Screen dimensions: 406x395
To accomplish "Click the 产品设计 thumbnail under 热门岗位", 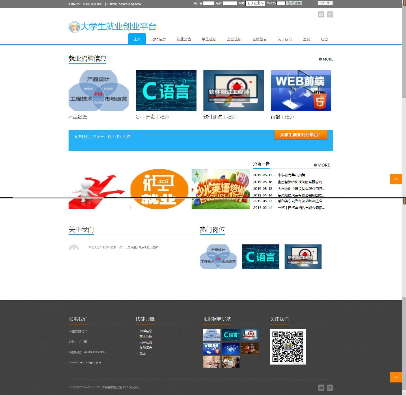I will (218, 257).
